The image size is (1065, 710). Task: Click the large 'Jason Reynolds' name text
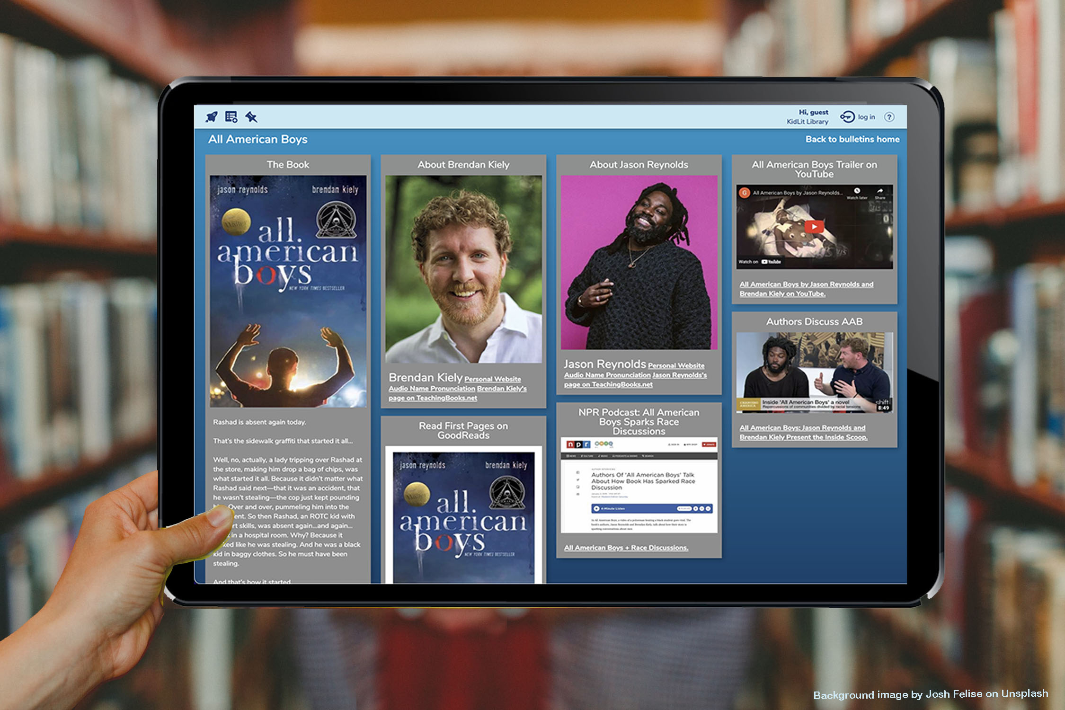pyautogui.click(x=604, y=364)
